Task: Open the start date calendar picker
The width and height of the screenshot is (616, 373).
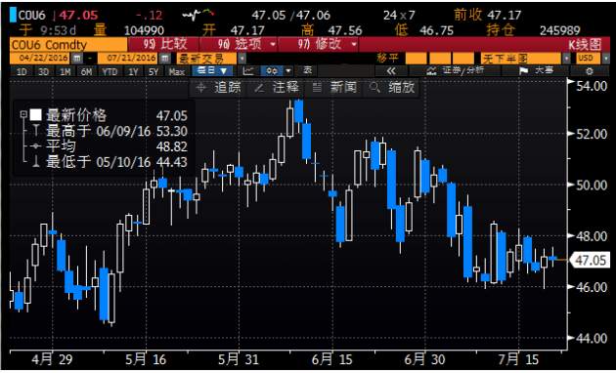Action: 77,59
